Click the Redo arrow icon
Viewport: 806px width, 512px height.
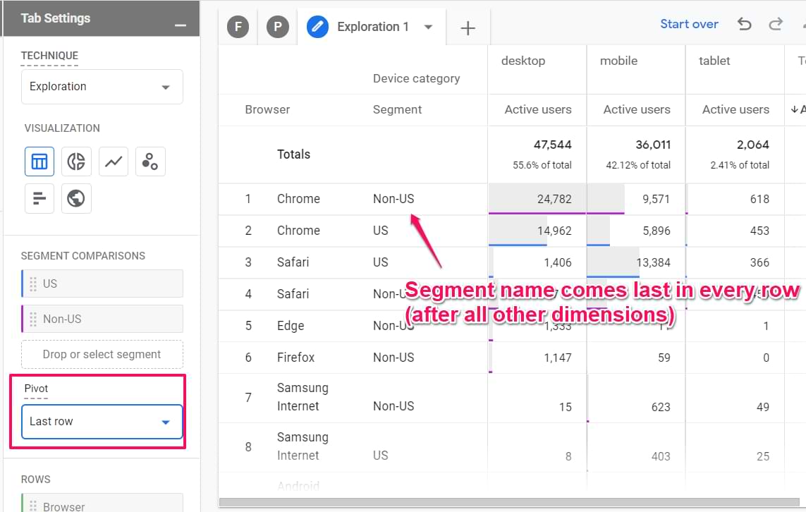click(776, 24)
